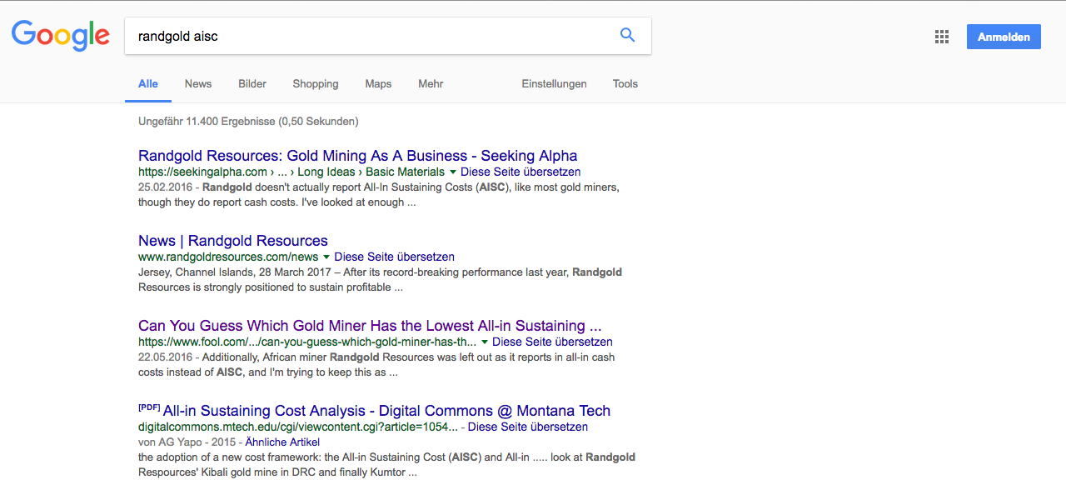Expand dropdown arrow beside randgoldresources.com URL
The width and height of the screenshot is (1066, 495).
coord(326,257)
